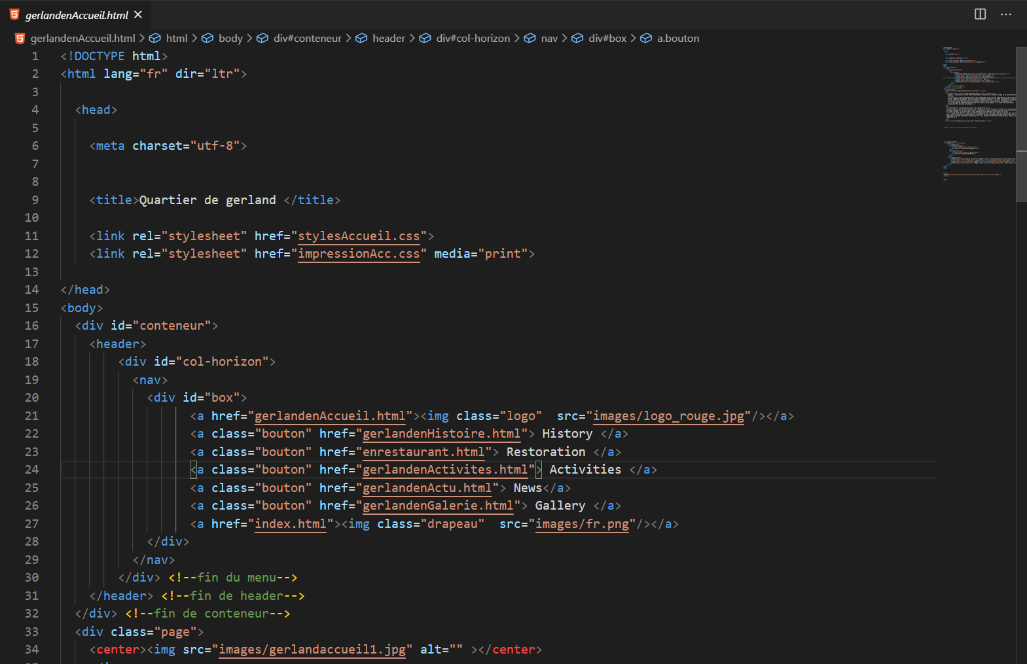1027x664 pixels.
Task: Click the <!DOCTYPE html> declaration
Action: click(x=115, y=56)
